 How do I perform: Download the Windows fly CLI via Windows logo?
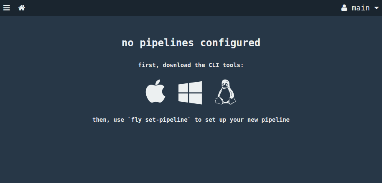[x=190, y=93]
